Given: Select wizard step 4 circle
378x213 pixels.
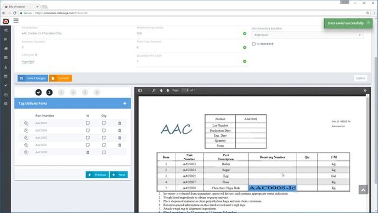Looking at the screenshot, I should (x=73, y=92).
